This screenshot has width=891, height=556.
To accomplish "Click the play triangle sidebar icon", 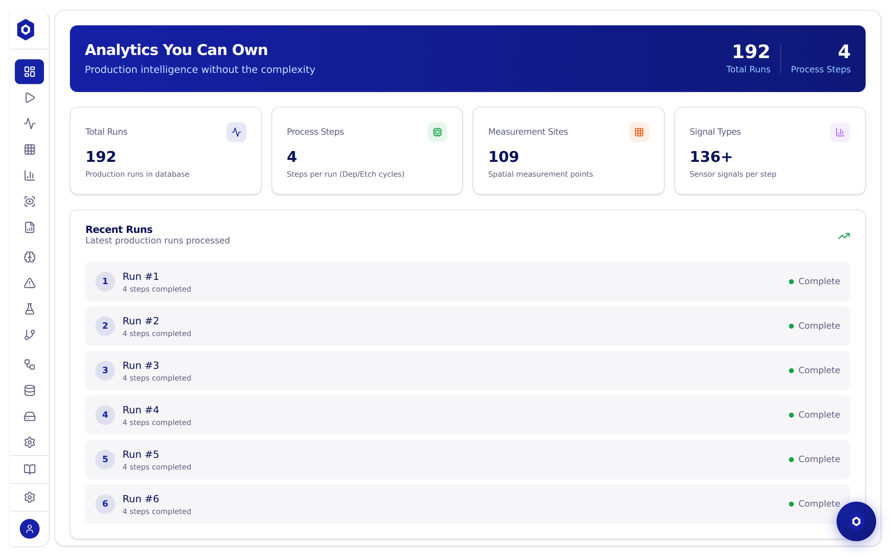I will coord(29,98).
